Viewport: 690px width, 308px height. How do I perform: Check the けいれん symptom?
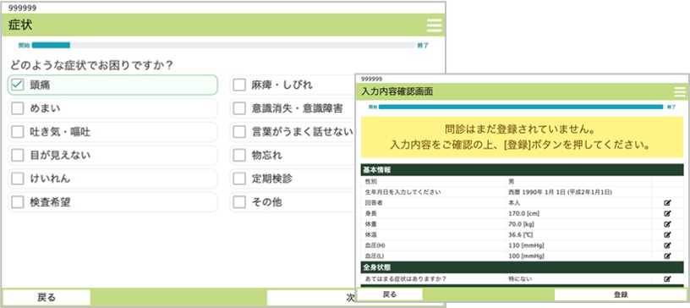tap(18, 179)
